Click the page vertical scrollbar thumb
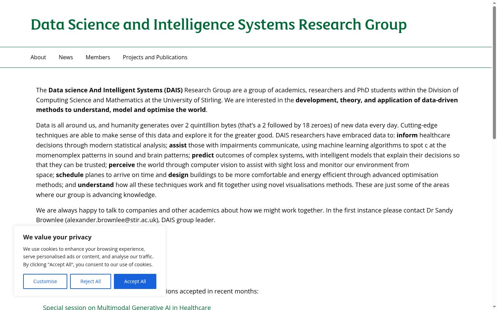The height and width of the screenshot is (310, 497). click(x=494, y=72)
